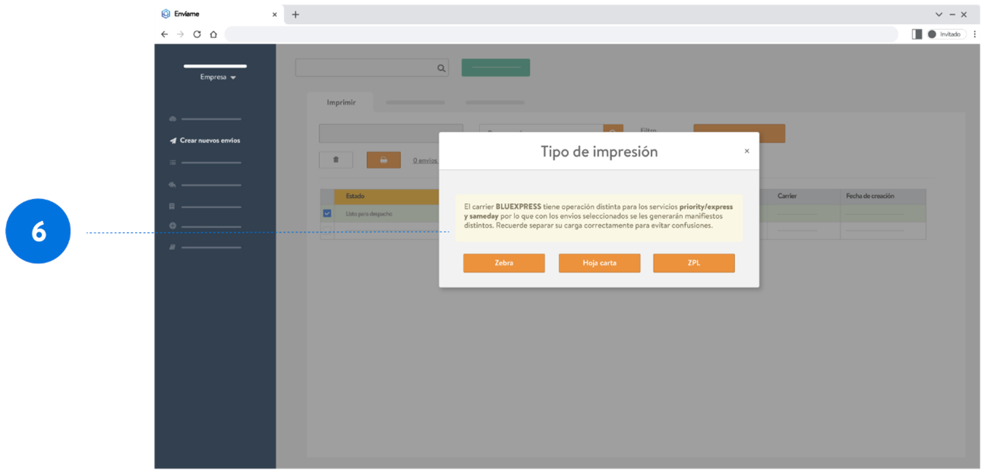Screen dimensions: 984x473
Task: Click the list sidebar icon
Action: point(172,162)
